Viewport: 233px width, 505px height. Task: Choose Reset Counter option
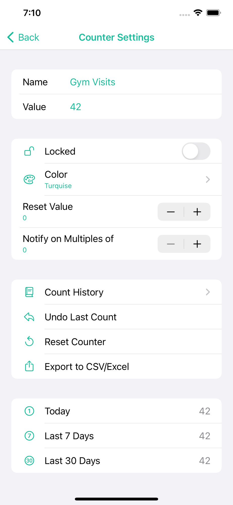click(x=75, y=342)
